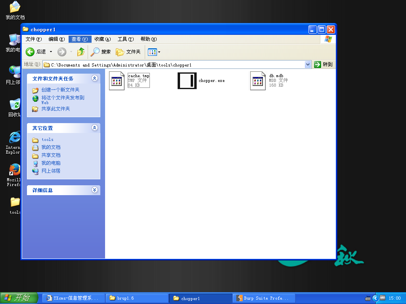
Task: Open tools link in Other Places
Action: coord(48,140)
